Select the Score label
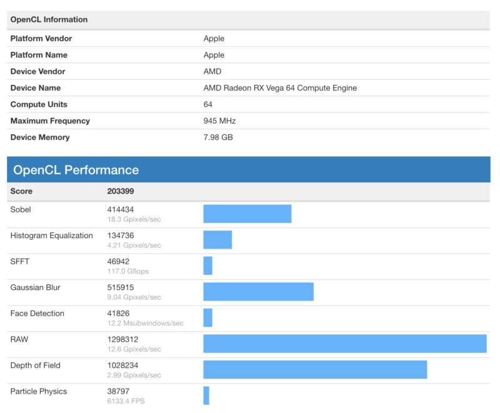The image size is (500, 413). pyautogui.click(x=21, y=191)
